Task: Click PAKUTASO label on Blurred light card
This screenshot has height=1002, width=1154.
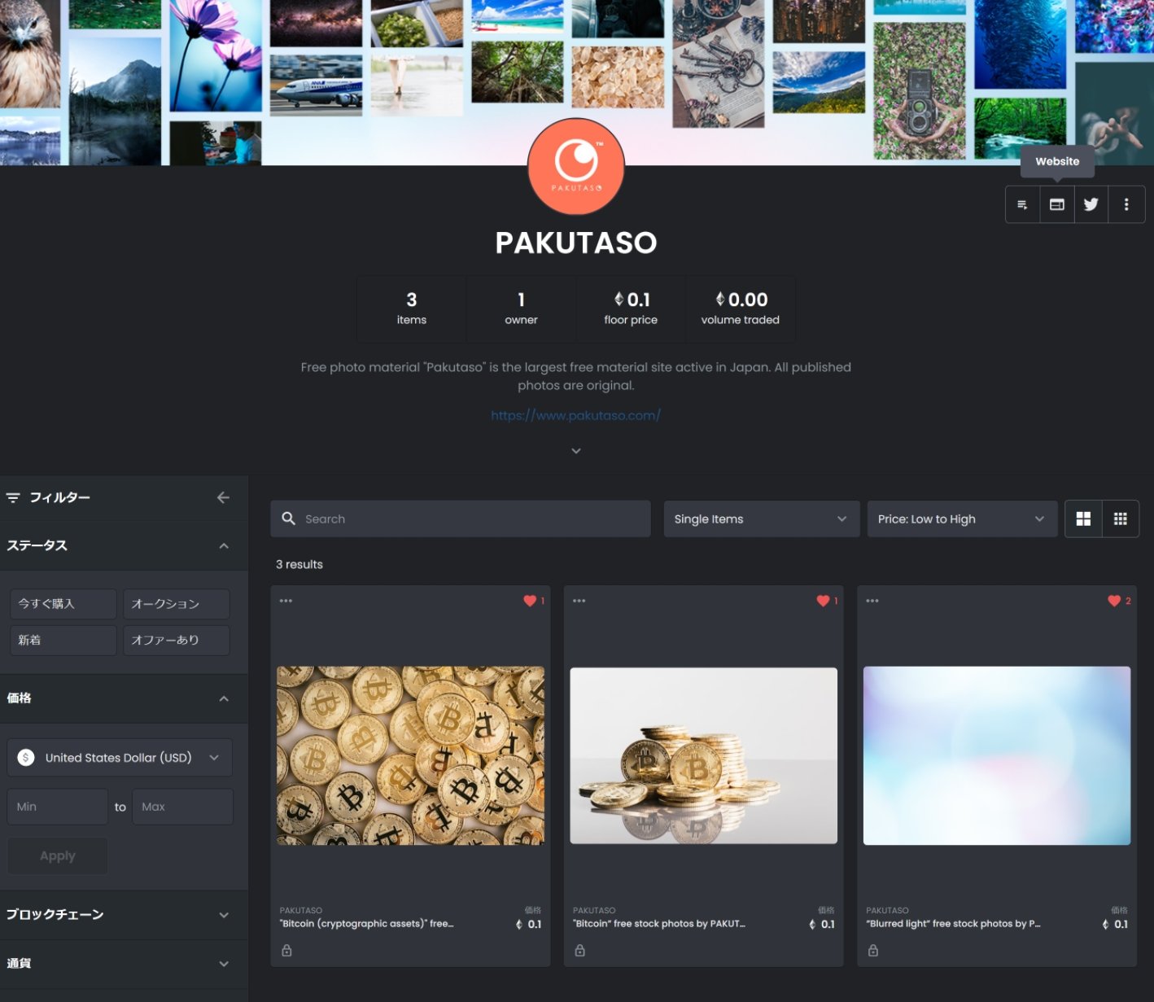Action: (x=887, y=910)
